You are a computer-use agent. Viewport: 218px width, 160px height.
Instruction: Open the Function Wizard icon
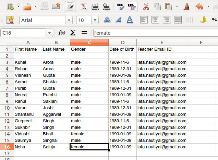(62, 33)
